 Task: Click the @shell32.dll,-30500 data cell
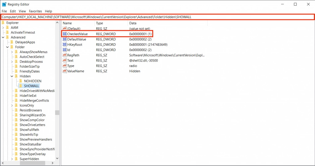(x=143, y=61)
